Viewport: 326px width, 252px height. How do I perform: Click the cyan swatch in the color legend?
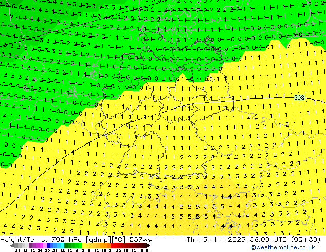[x=62, y=245]
